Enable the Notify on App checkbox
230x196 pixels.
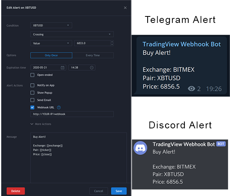[32, 85]
